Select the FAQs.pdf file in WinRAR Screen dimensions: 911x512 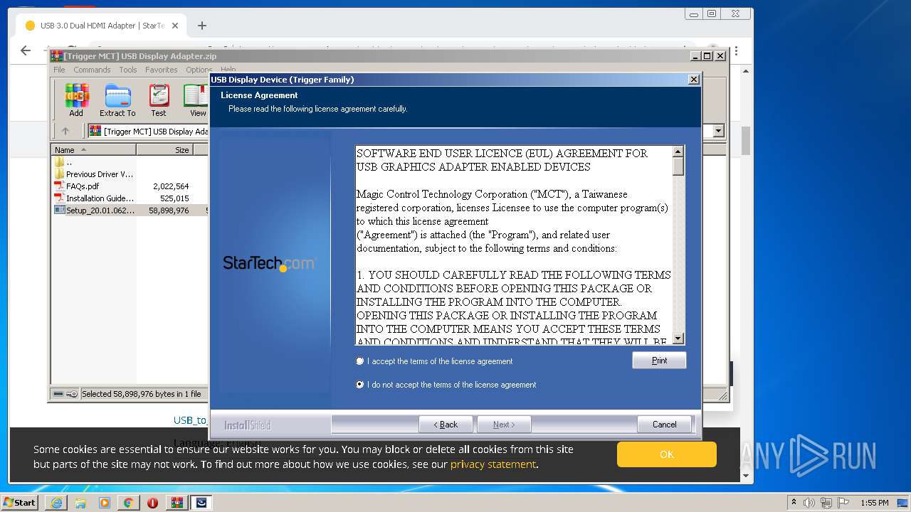(x=82, y=186)
